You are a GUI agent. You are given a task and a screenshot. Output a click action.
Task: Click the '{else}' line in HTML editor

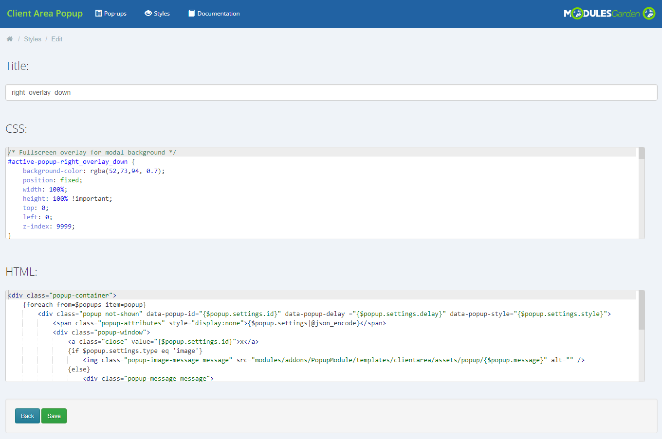click(79, 369)
